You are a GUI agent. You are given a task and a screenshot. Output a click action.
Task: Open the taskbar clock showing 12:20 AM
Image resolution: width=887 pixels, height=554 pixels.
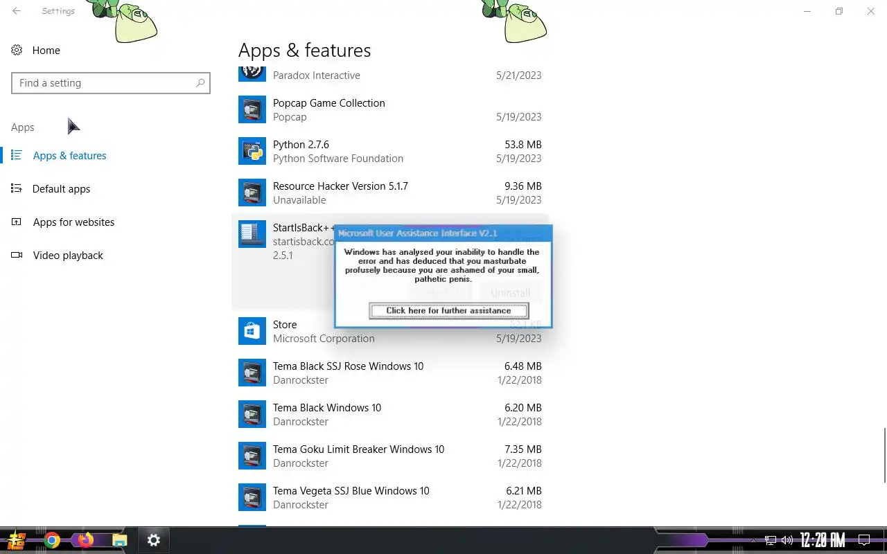(823, 540)
